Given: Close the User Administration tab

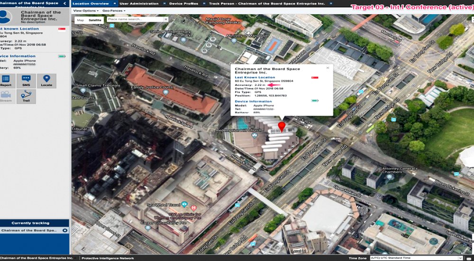Looking at the screenshot, I should [164, 4].
